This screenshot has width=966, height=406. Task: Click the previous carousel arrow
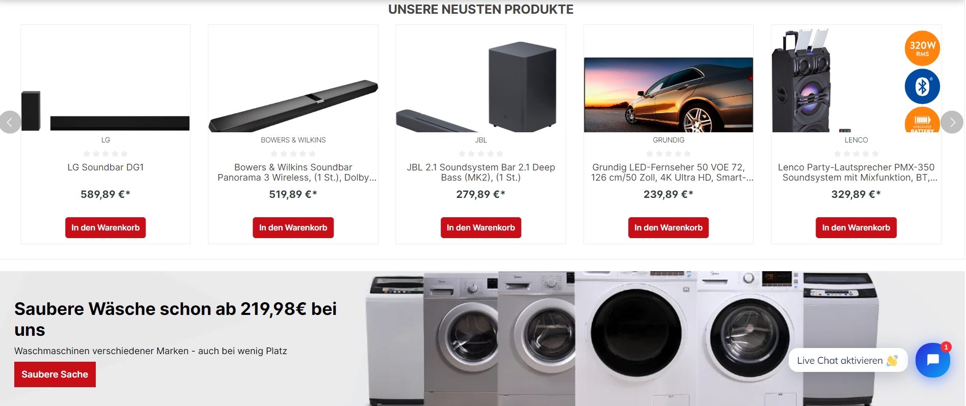click(x=10, y=122)
